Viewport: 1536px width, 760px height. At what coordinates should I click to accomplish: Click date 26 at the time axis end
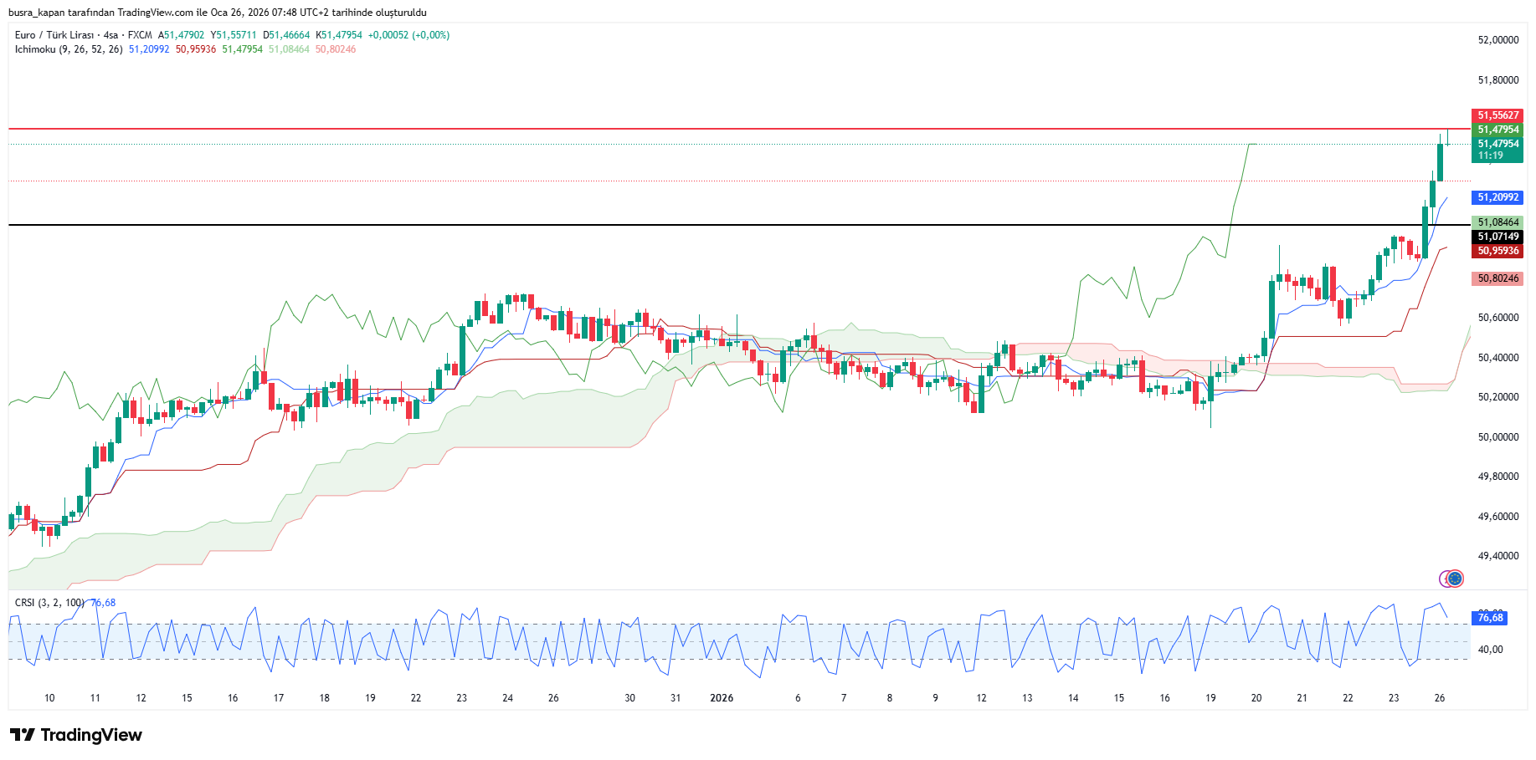click(1439, 698)
